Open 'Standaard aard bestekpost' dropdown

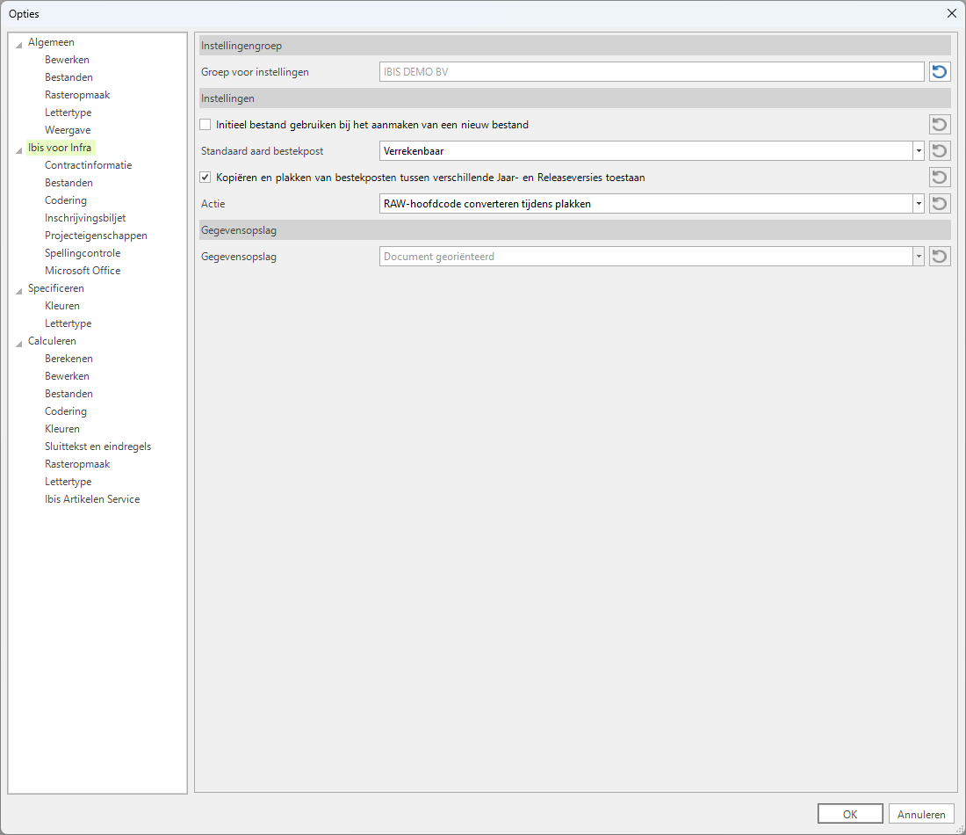[919, 151]
